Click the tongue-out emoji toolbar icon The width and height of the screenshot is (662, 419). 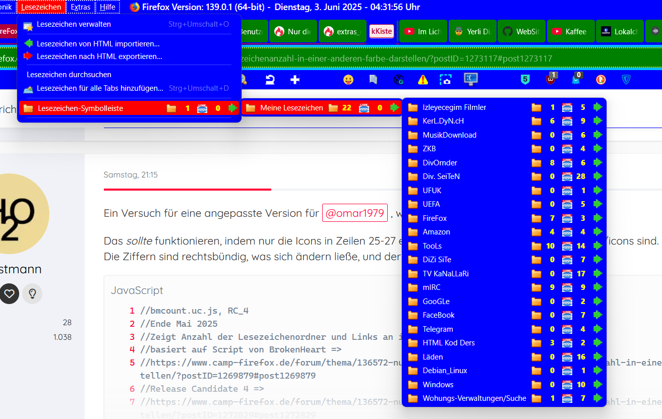pyautogui.click(x=348, y=79)
